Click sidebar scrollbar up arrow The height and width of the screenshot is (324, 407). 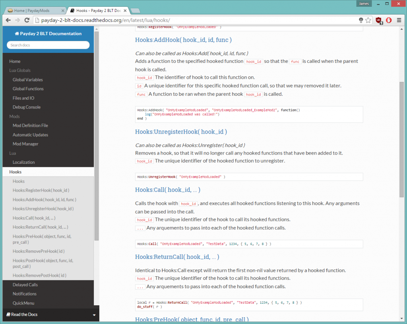97,29
